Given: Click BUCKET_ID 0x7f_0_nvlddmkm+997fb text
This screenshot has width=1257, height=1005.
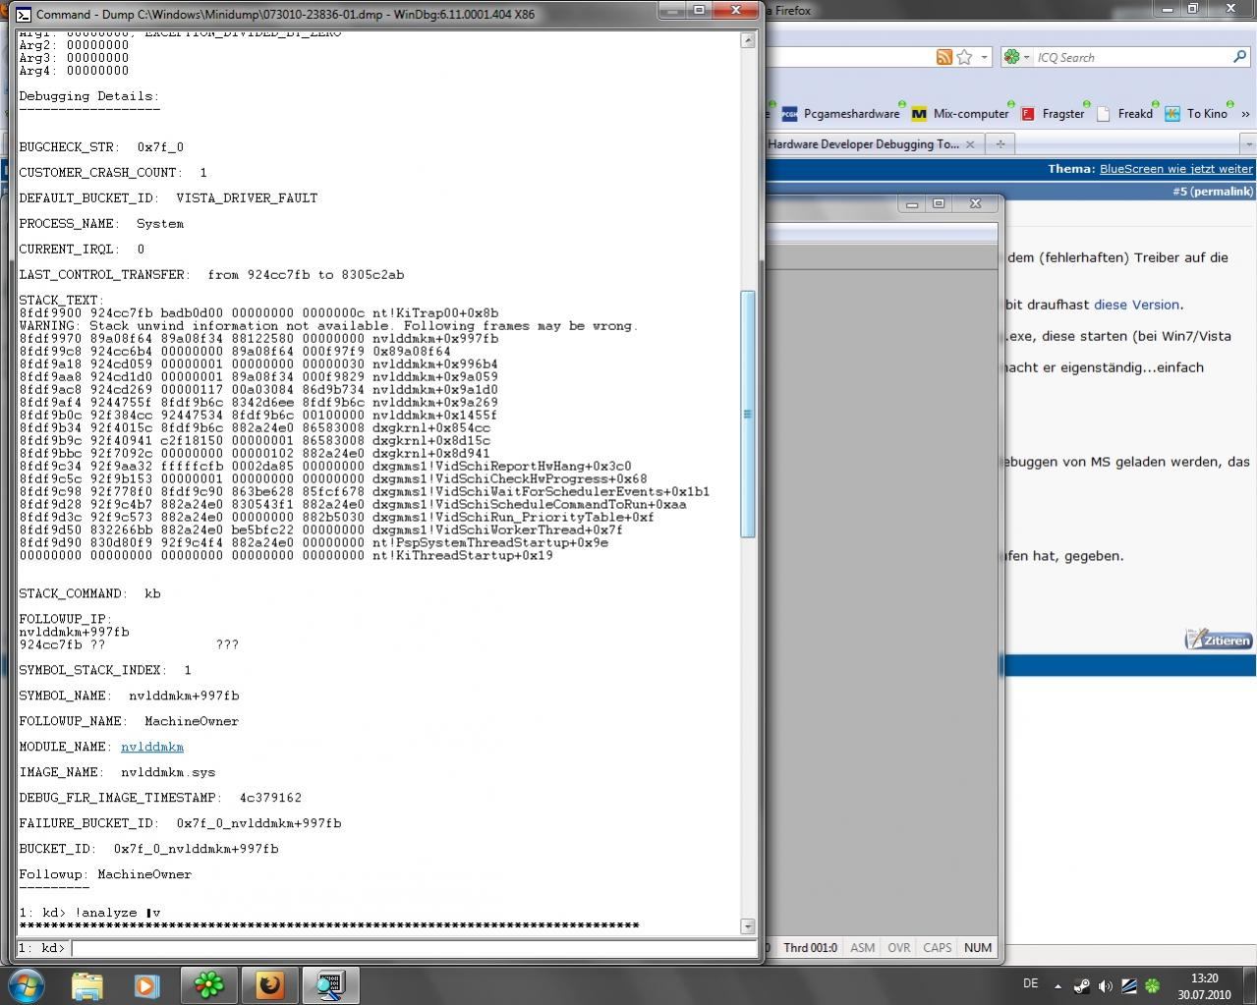Looking at the screenshot, I should pos(148,849).
